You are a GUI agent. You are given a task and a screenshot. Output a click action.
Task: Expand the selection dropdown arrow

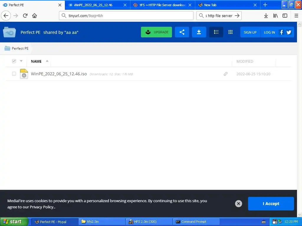[x=21, y=61]
